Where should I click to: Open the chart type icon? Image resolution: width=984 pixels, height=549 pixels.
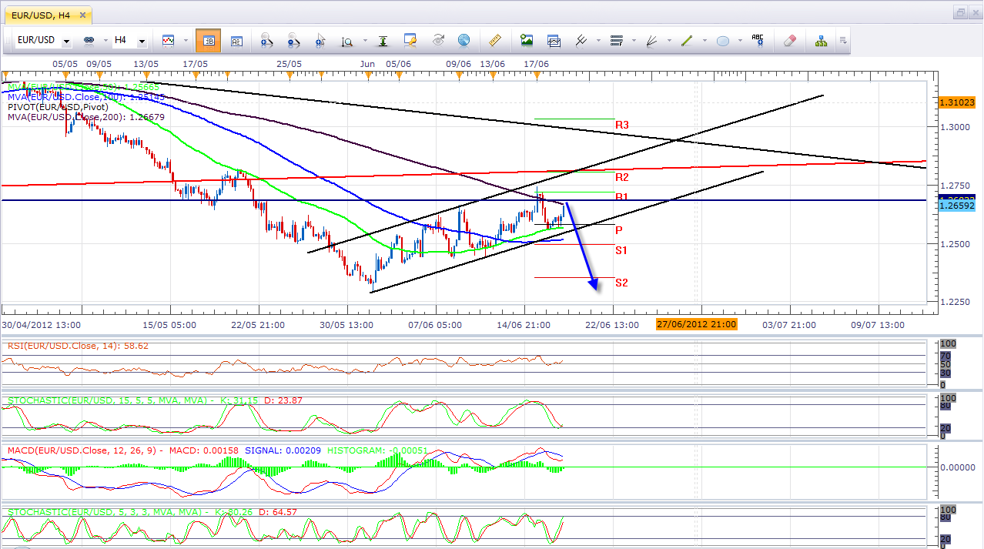pyautogui.click(x=168, y=40)
